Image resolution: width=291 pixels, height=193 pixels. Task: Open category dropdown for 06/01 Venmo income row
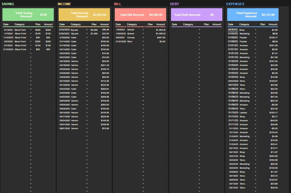tap(87, 129)
